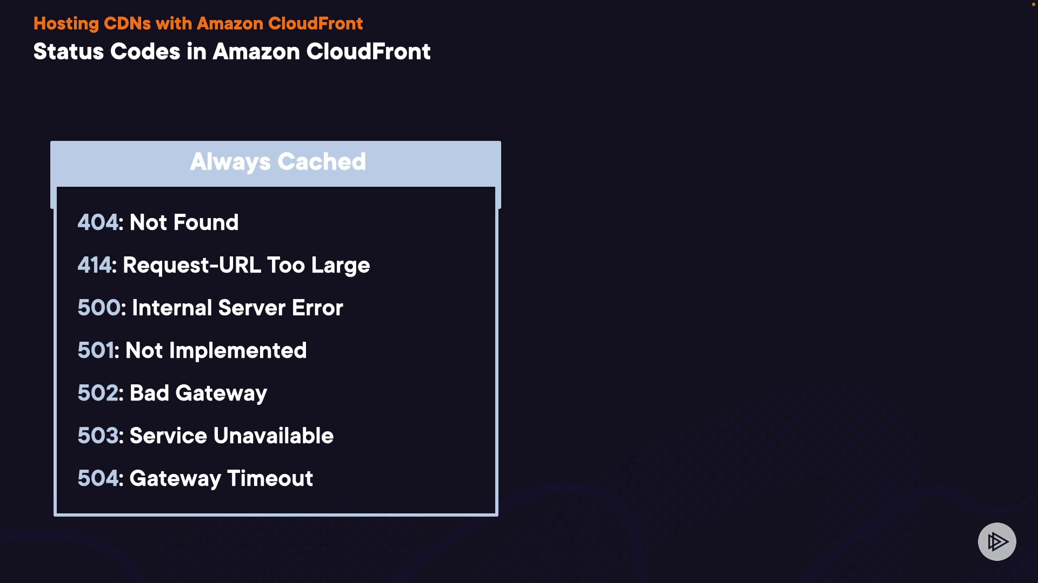Select the 'Request-URL Too Large' text
The image size is (1038, 583).
coord(247,265)
